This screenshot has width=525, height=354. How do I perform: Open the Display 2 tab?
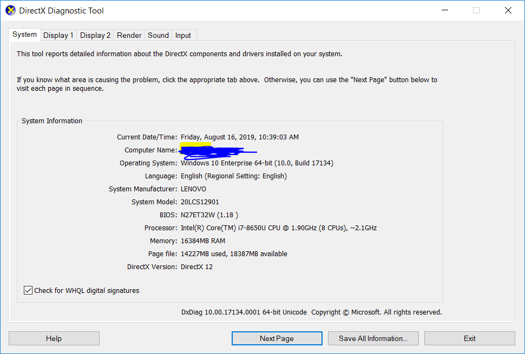tap(95, 36)
